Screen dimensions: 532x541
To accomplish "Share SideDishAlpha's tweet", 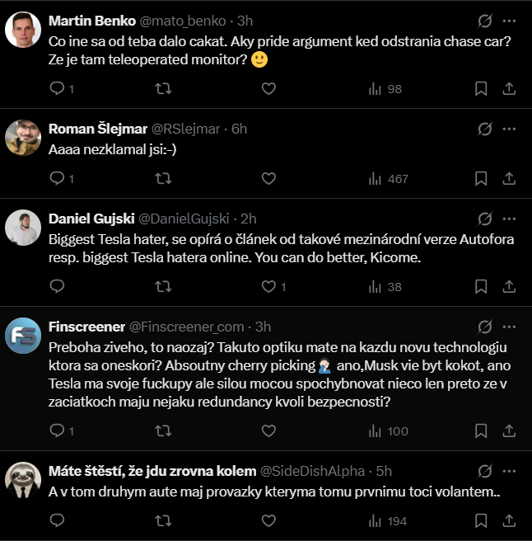I will [x=509, y=520].
